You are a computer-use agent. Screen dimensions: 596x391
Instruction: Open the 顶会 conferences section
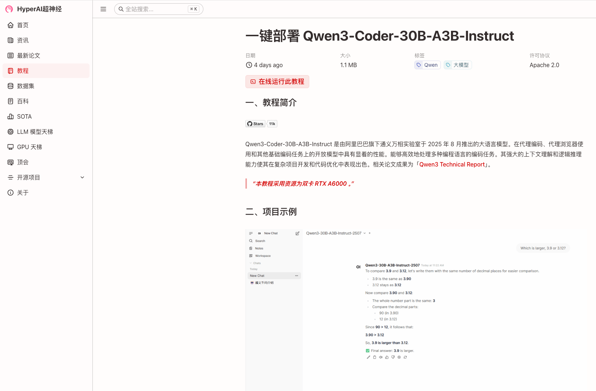click(x=22, y=162)
